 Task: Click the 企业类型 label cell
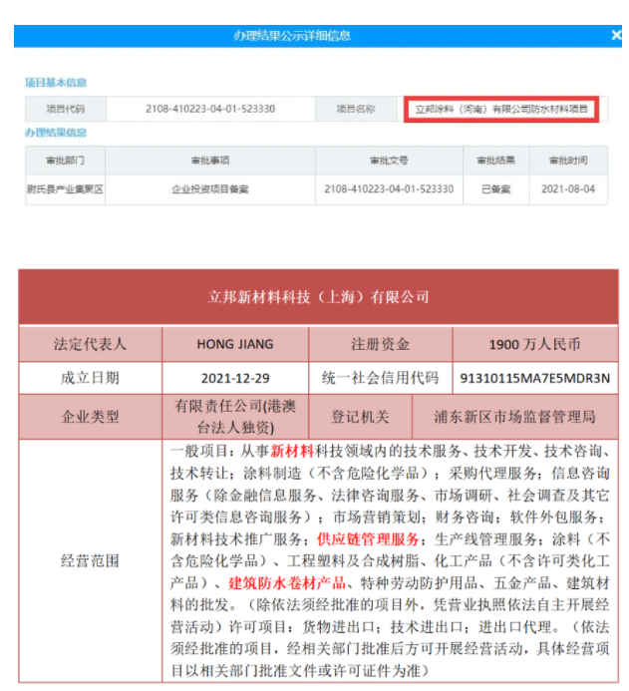click(x=91, y=417)
